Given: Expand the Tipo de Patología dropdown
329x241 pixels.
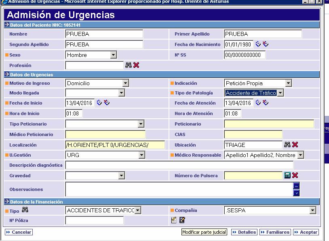Looking at the screenshot, I should [280, 92].
